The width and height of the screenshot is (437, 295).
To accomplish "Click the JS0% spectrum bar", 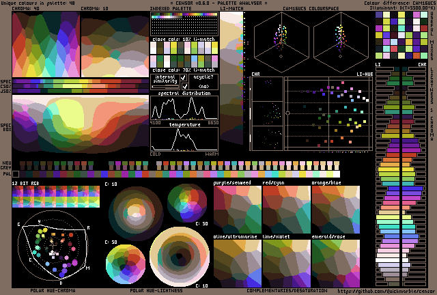I will pyautogui.click(x=81, y=91).
